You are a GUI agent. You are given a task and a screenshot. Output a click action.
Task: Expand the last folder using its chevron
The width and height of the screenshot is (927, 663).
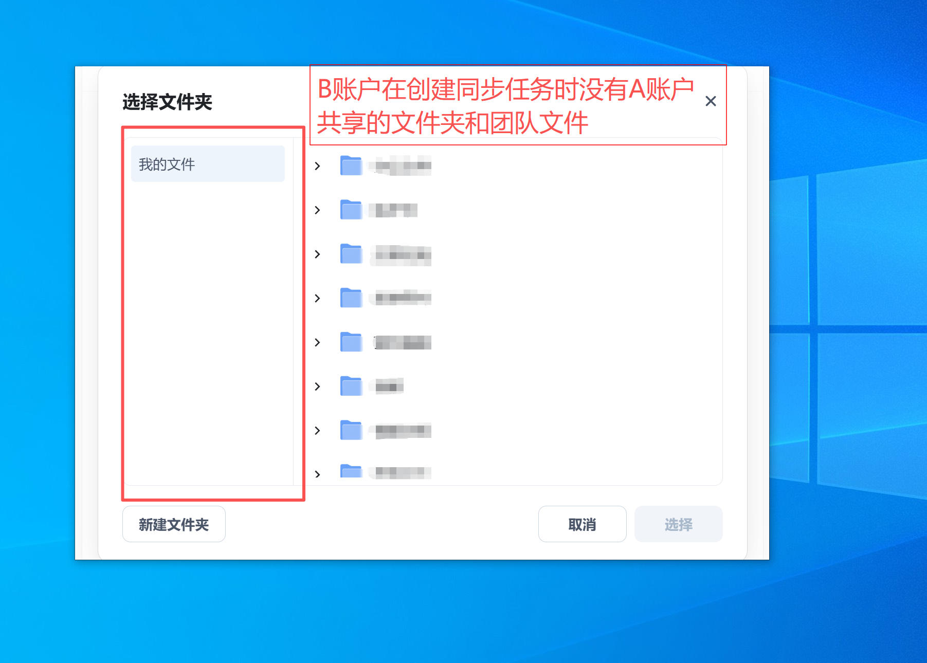(x=318, y=473)
